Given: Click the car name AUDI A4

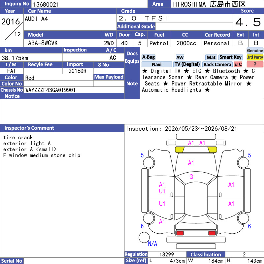Looking at the screenshot, I should (x=36, y=19).
